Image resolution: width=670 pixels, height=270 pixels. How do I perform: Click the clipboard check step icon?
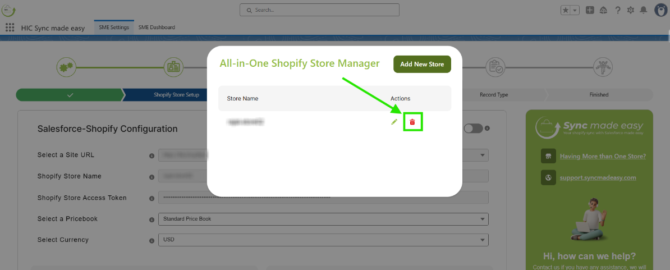pos(495,67)
